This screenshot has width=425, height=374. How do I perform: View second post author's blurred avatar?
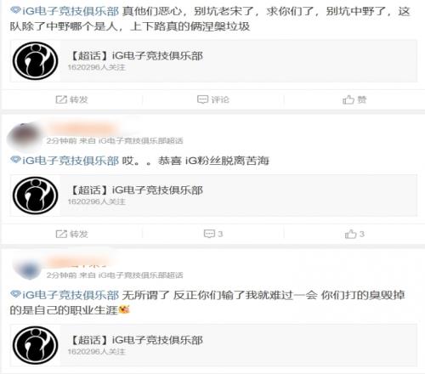[25, 136]
